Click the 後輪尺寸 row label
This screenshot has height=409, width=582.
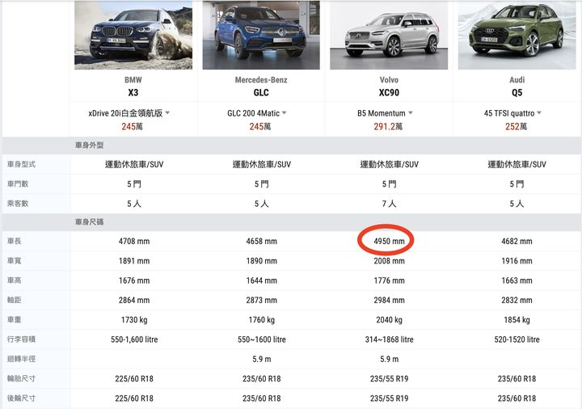pos(21,398)
